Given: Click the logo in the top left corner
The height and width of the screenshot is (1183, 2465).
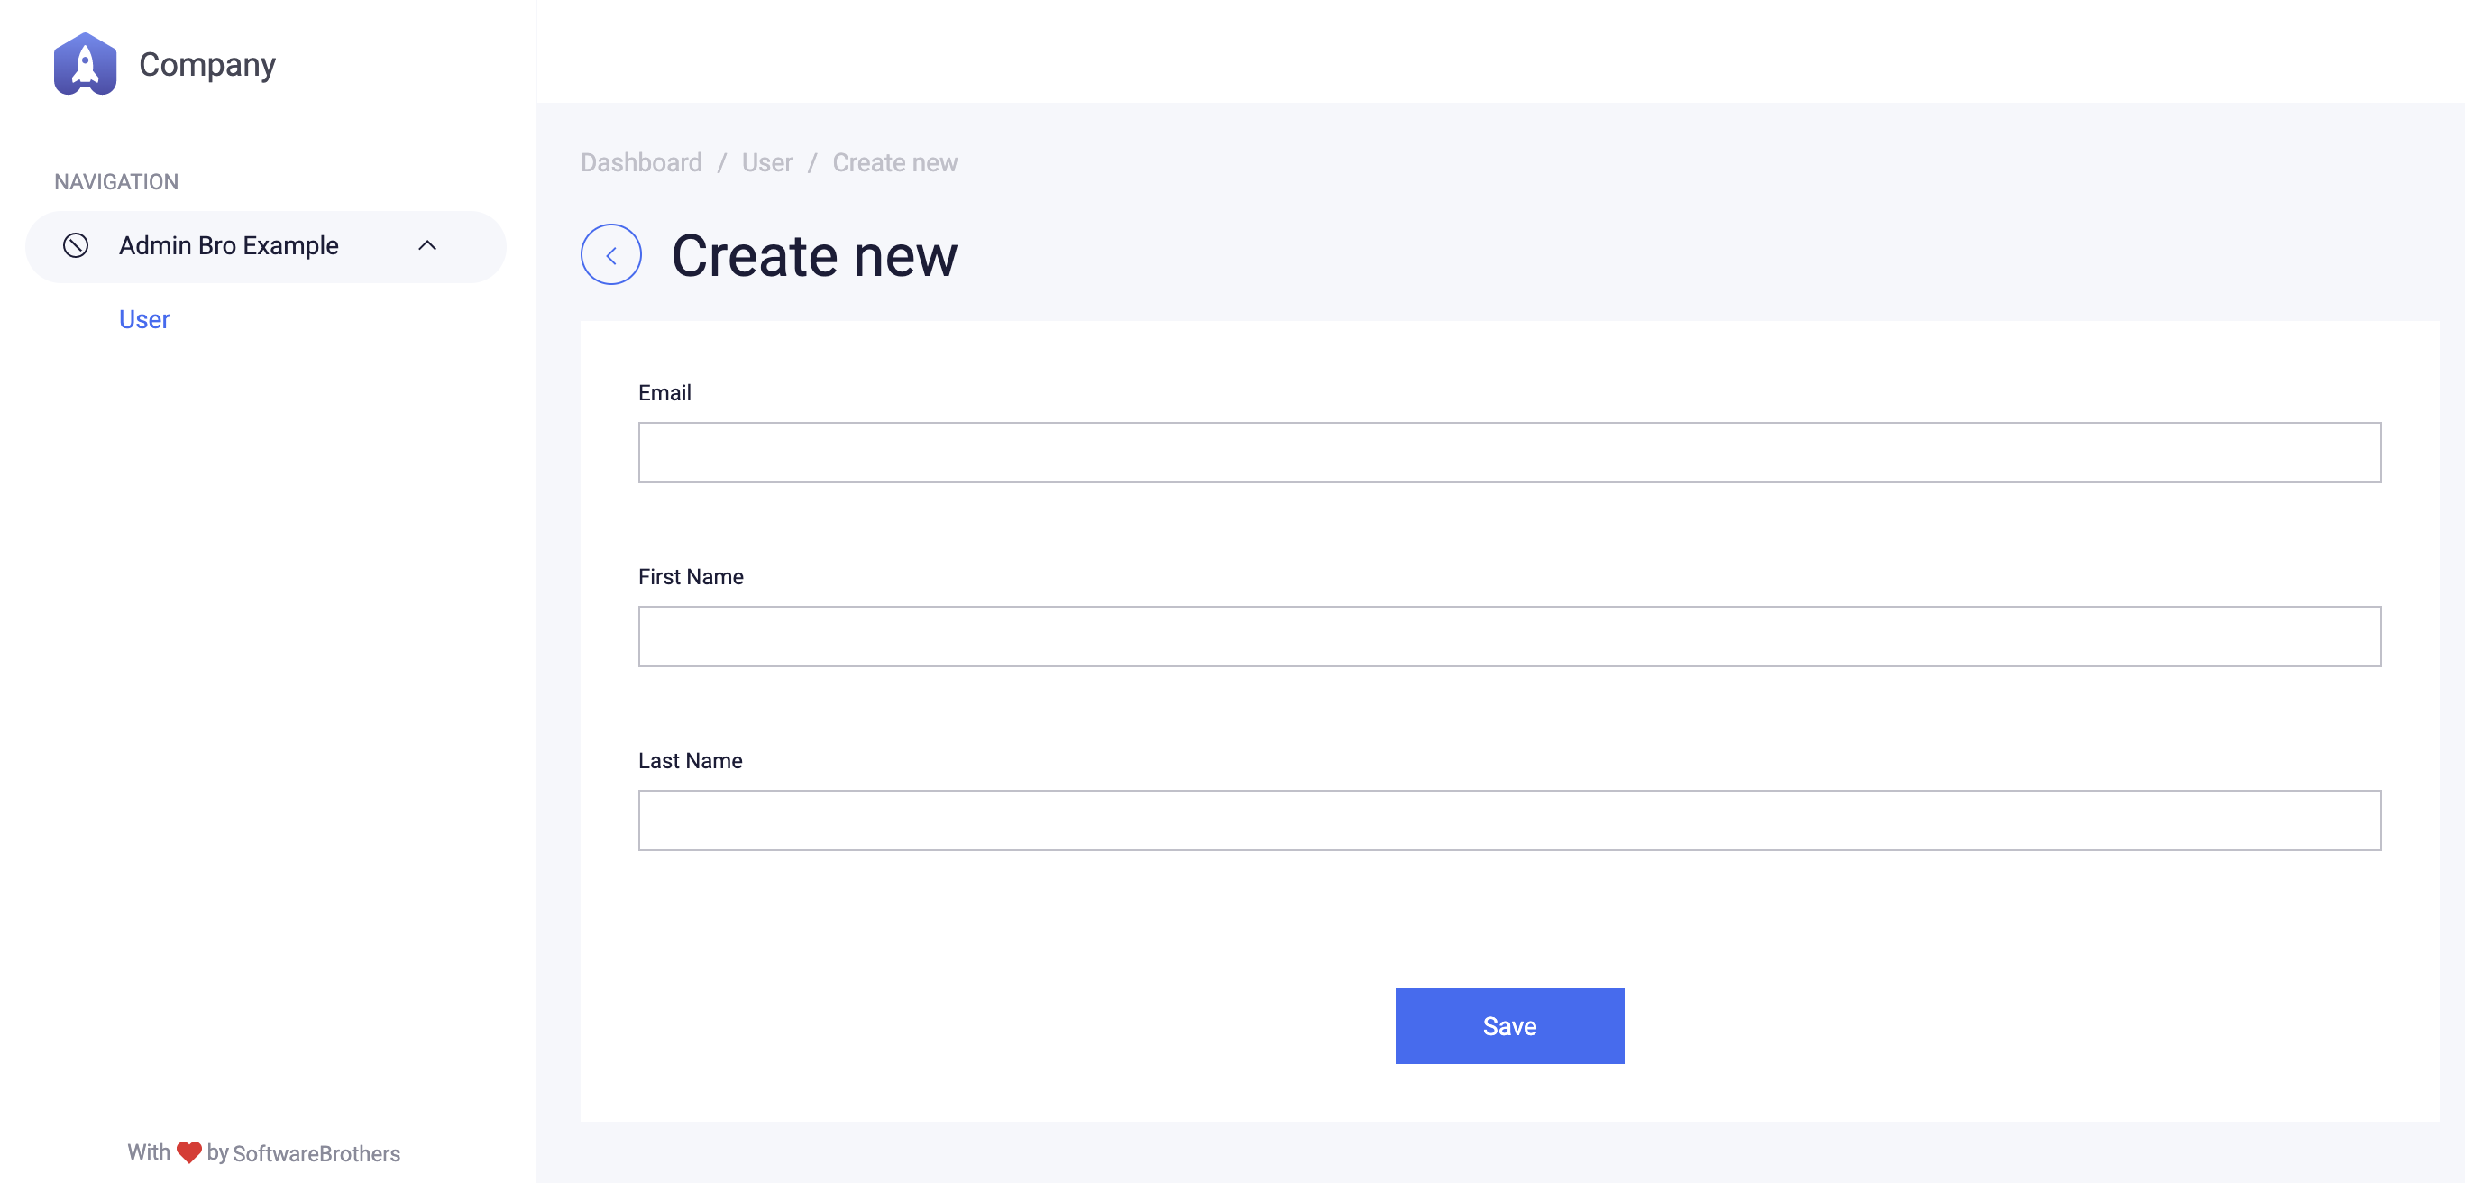Looking at the screenshot, I should pos(85,64).
